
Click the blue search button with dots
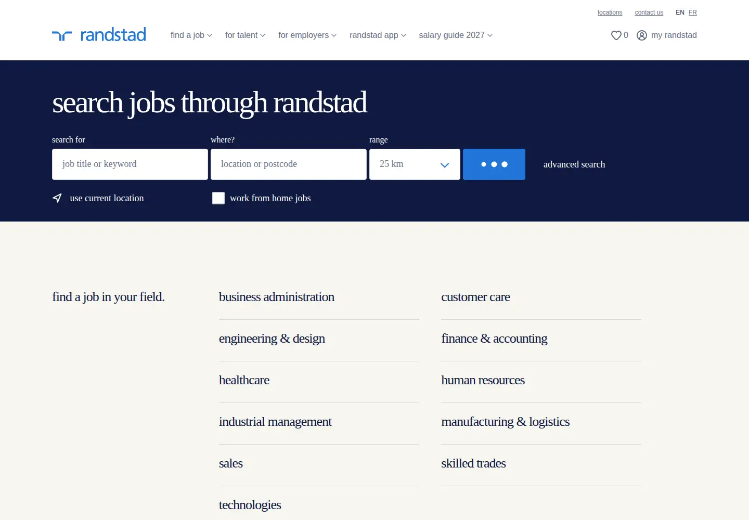point(494,164)
